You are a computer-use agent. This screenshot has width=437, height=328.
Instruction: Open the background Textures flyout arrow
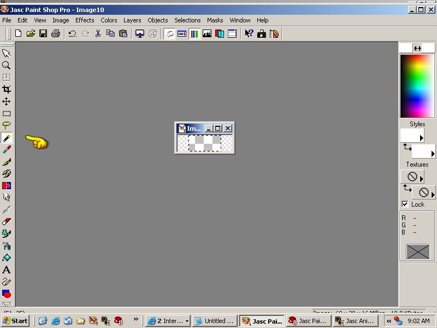pyautogui.click(x=433, y=195)
